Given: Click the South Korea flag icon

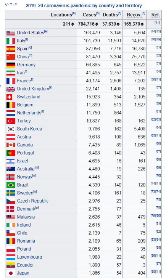Looking at the screenshot, I should 11,129.
